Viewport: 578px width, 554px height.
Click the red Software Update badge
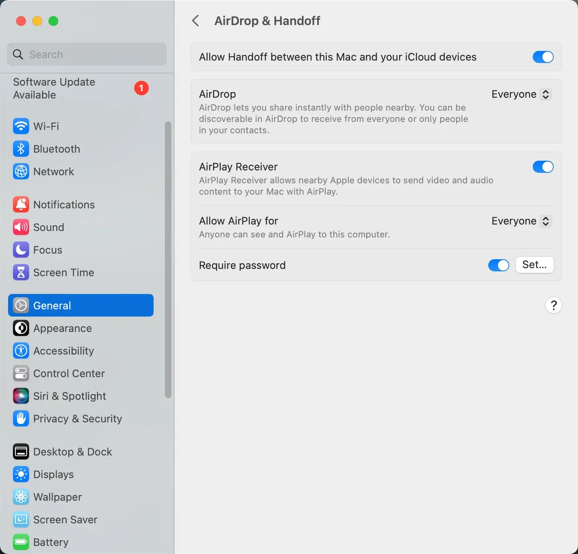pyautogui.click(x=141, y=88)
